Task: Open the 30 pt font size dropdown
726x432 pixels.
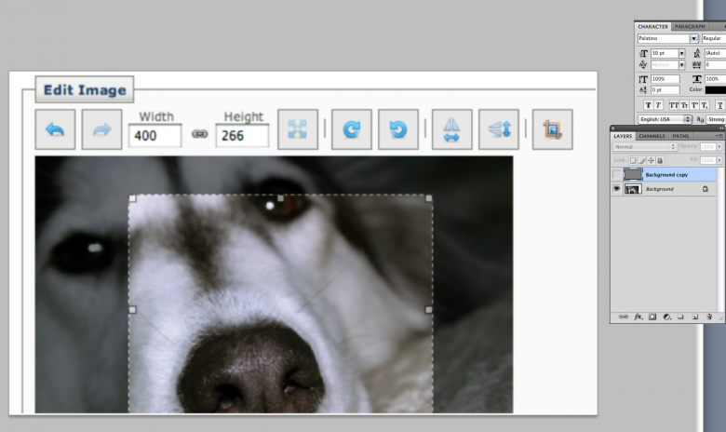Action: (681, 53)
